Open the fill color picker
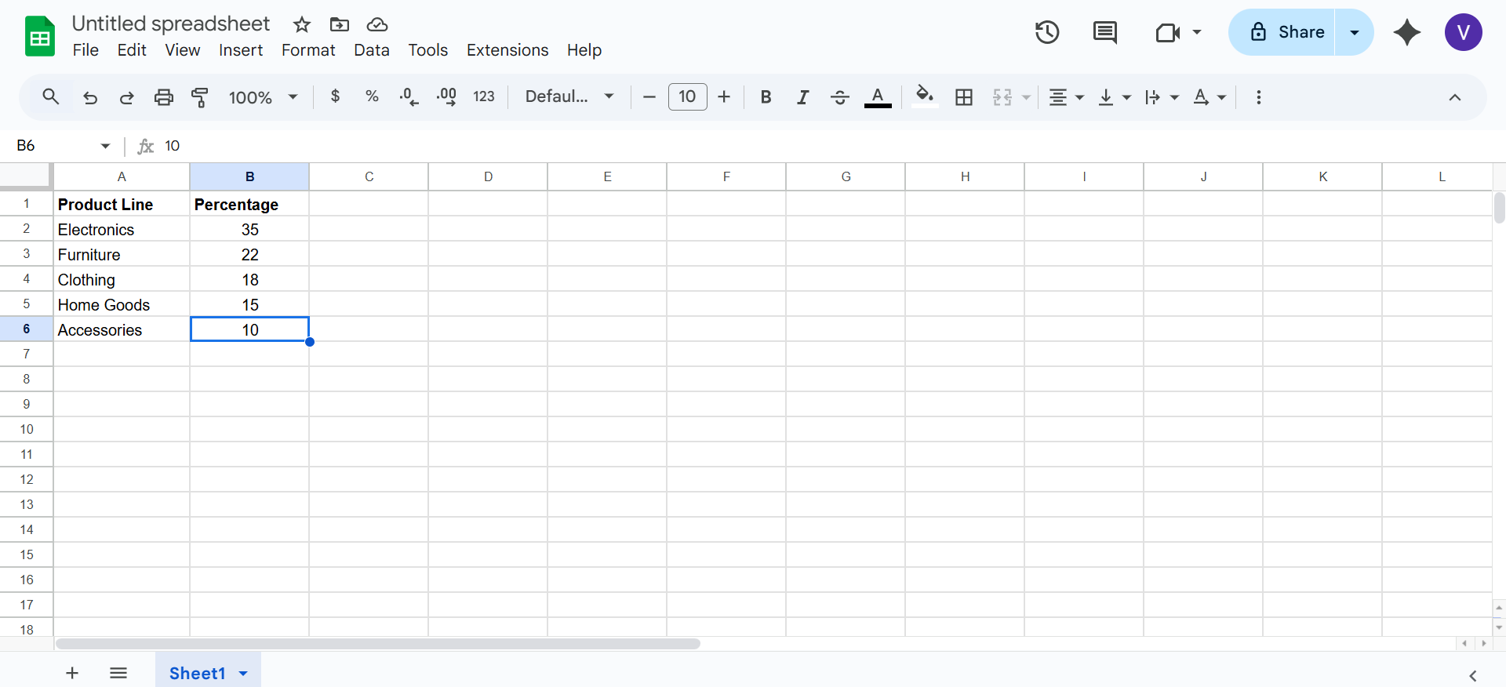Viewport: 1506px width, 687px height. (925, 97)
